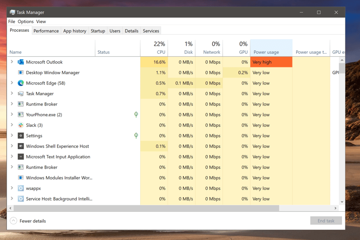
Task: Switch to the App history tab
Action: [74, 31]
